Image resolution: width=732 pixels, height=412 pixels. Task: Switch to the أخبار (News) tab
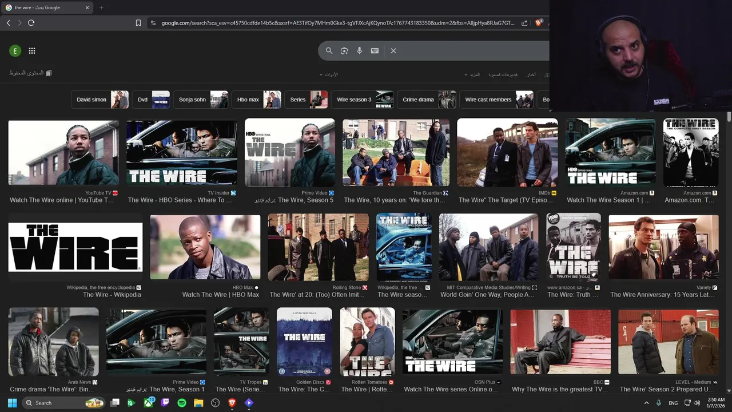tap(531, 74)
